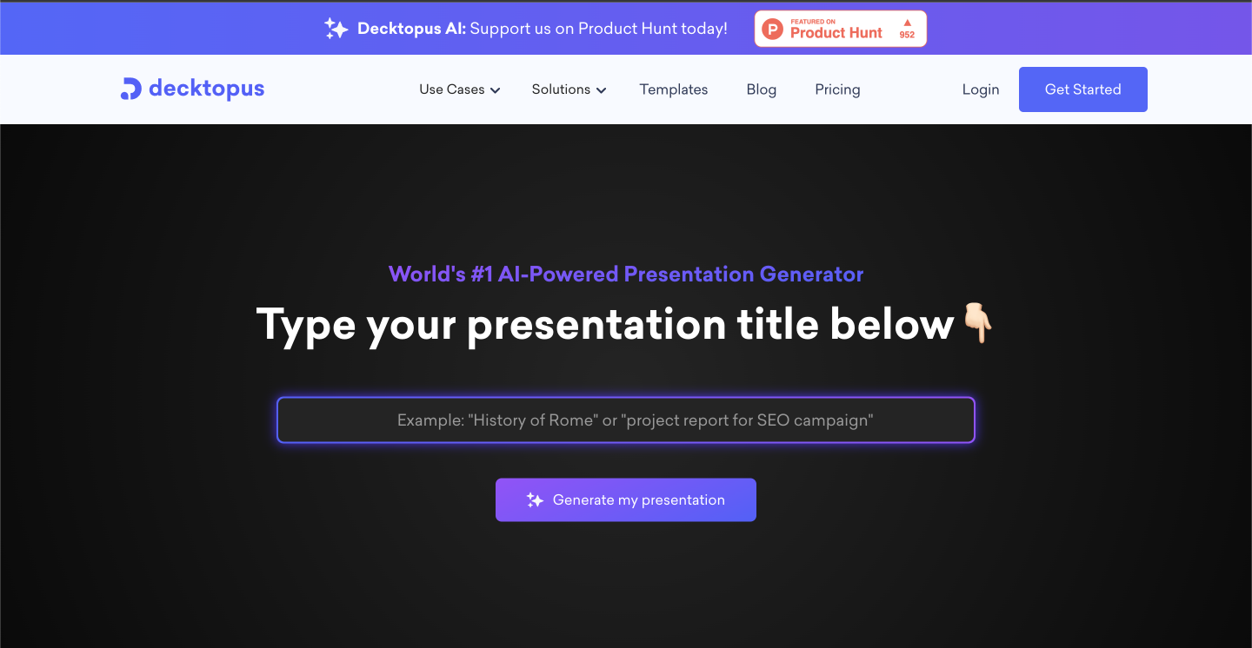
Task: Click the Login link
Action: (x=980, y=89)
